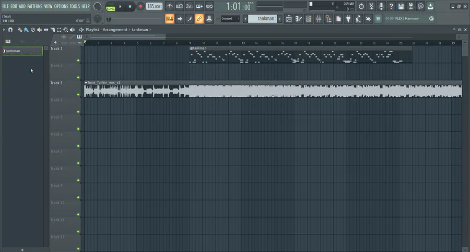Open the tempo tapper icon

(x=358, y=19)
